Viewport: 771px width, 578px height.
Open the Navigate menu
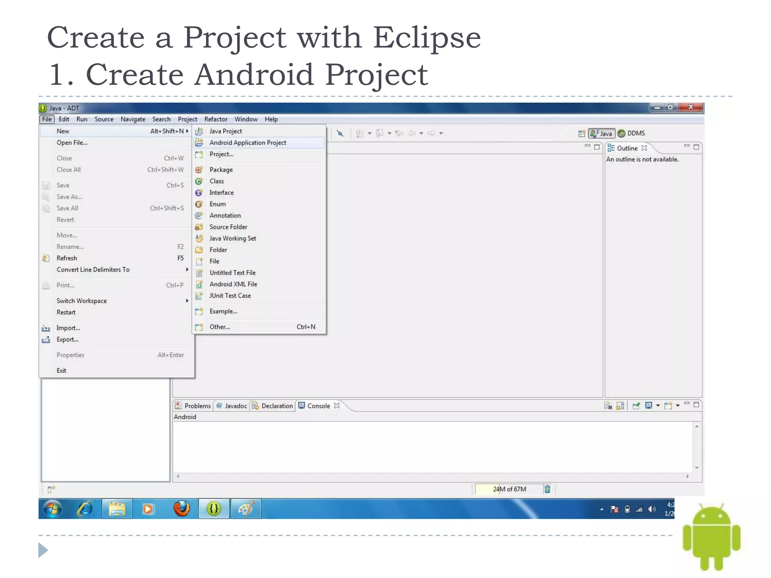pos(133,119)
